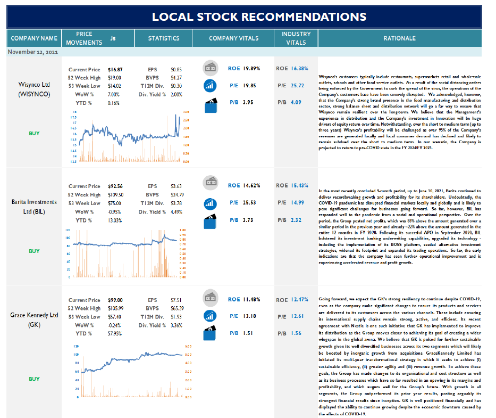Click the November 12, 2021 date row
The height and width of the screenshot is (418, 496).
point(244,52)
